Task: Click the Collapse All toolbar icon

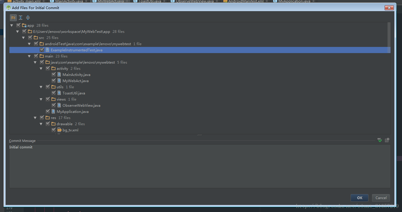Action: pyautogui.click(x=28, y=18)
